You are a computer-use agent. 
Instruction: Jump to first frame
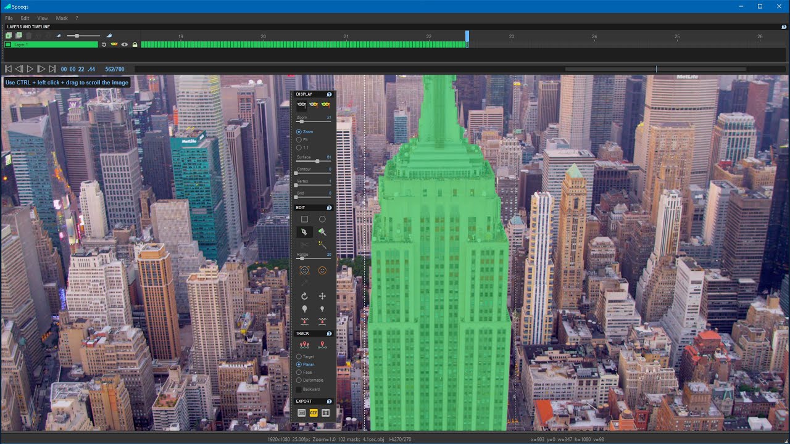pyautogui.click(x=8, y=69)
